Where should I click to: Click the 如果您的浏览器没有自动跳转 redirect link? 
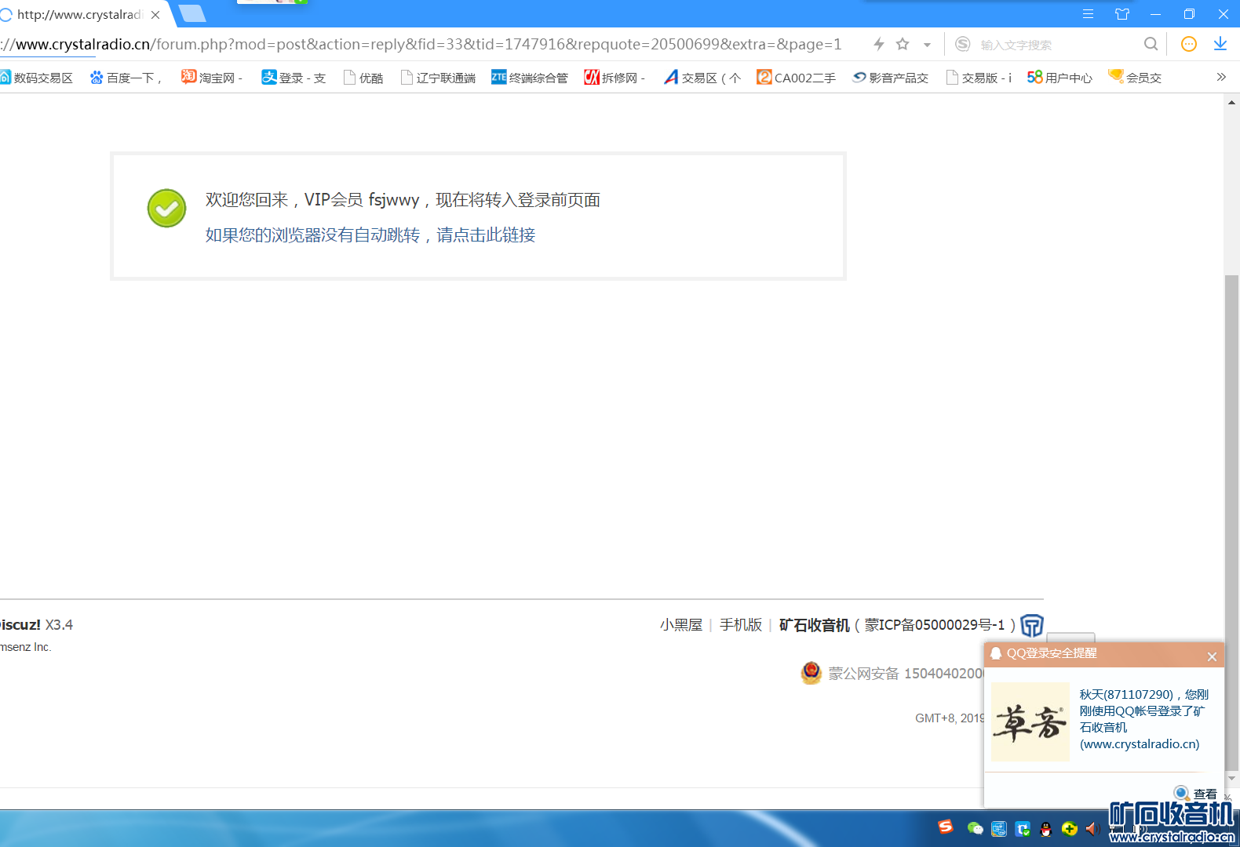pyautogui.click(x=370, y=235)
